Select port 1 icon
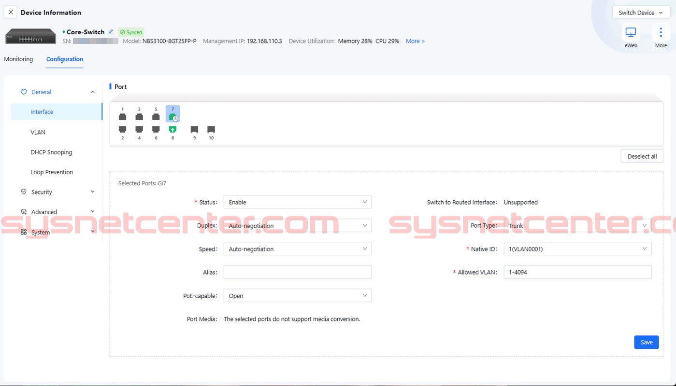 (x=123, y=117)
